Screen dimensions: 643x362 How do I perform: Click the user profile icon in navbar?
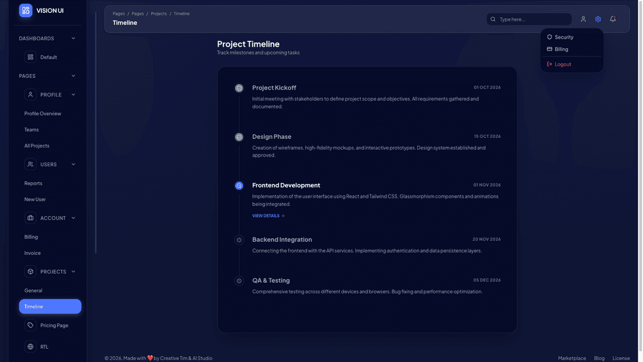[583, 19]
